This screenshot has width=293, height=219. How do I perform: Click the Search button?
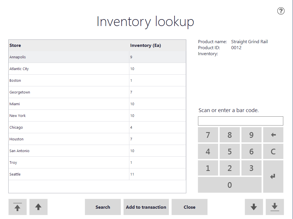click(103, 207)
